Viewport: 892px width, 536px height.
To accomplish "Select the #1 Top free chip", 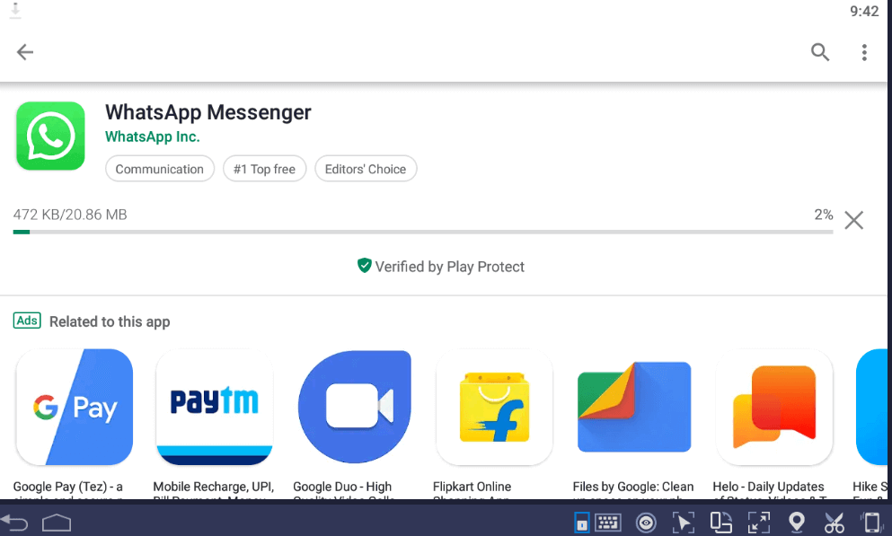I will [x=264, y=169].
